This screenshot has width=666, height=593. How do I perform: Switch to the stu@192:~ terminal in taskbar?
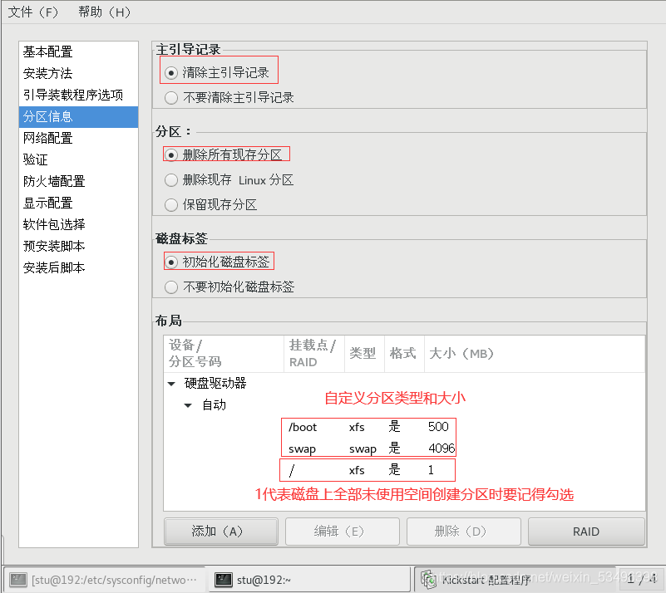309,580
